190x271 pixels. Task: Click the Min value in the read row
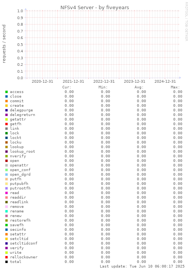(106, 193)
